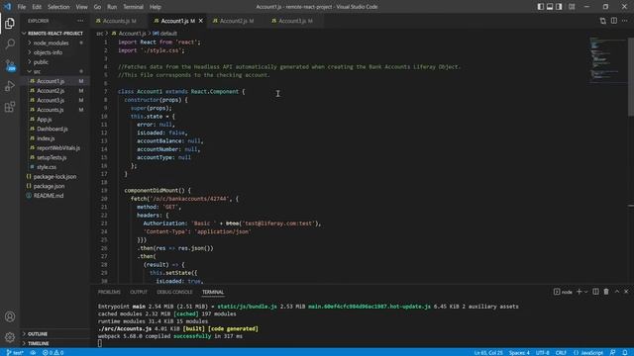Viewport: 634px width, 356px height.
Task: Open Help menu
Action: [x=156, y=7]
